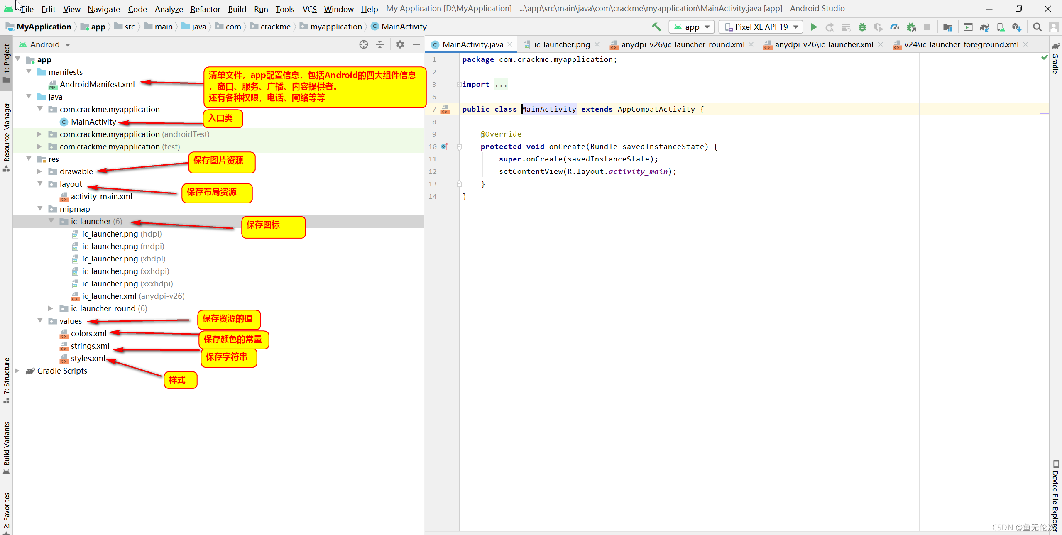Open the Refactor menu
The height and width of the screenshot is (535, 1062).
(x=205, y=9)
